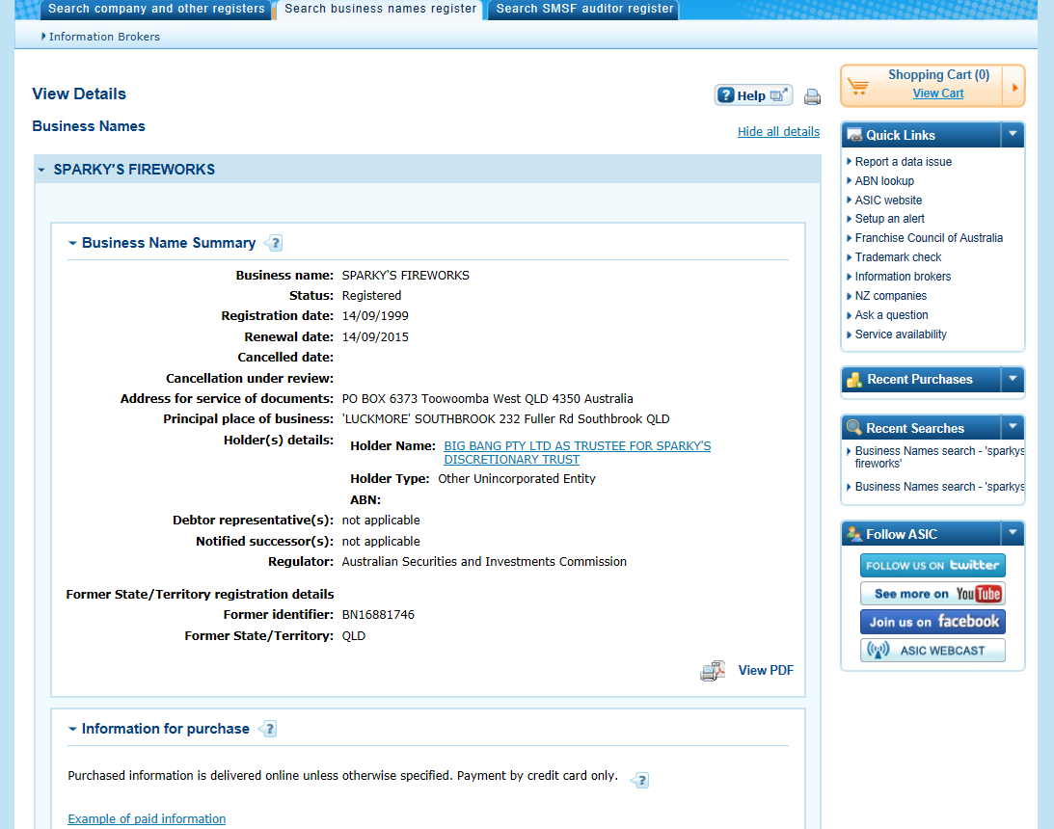Open NZ companies quick link
Screen dimensions: 1054x829
891,296
